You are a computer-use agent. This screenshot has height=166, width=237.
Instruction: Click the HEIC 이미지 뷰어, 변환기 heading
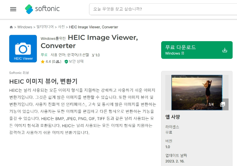point(43,81)
